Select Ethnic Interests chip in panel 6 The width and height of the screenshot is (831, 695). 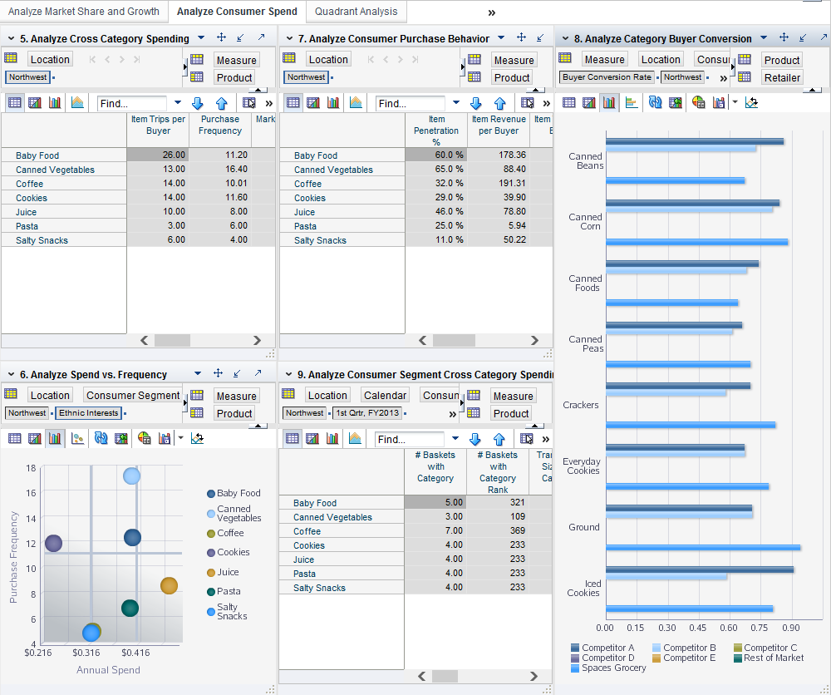click(89, 412)
